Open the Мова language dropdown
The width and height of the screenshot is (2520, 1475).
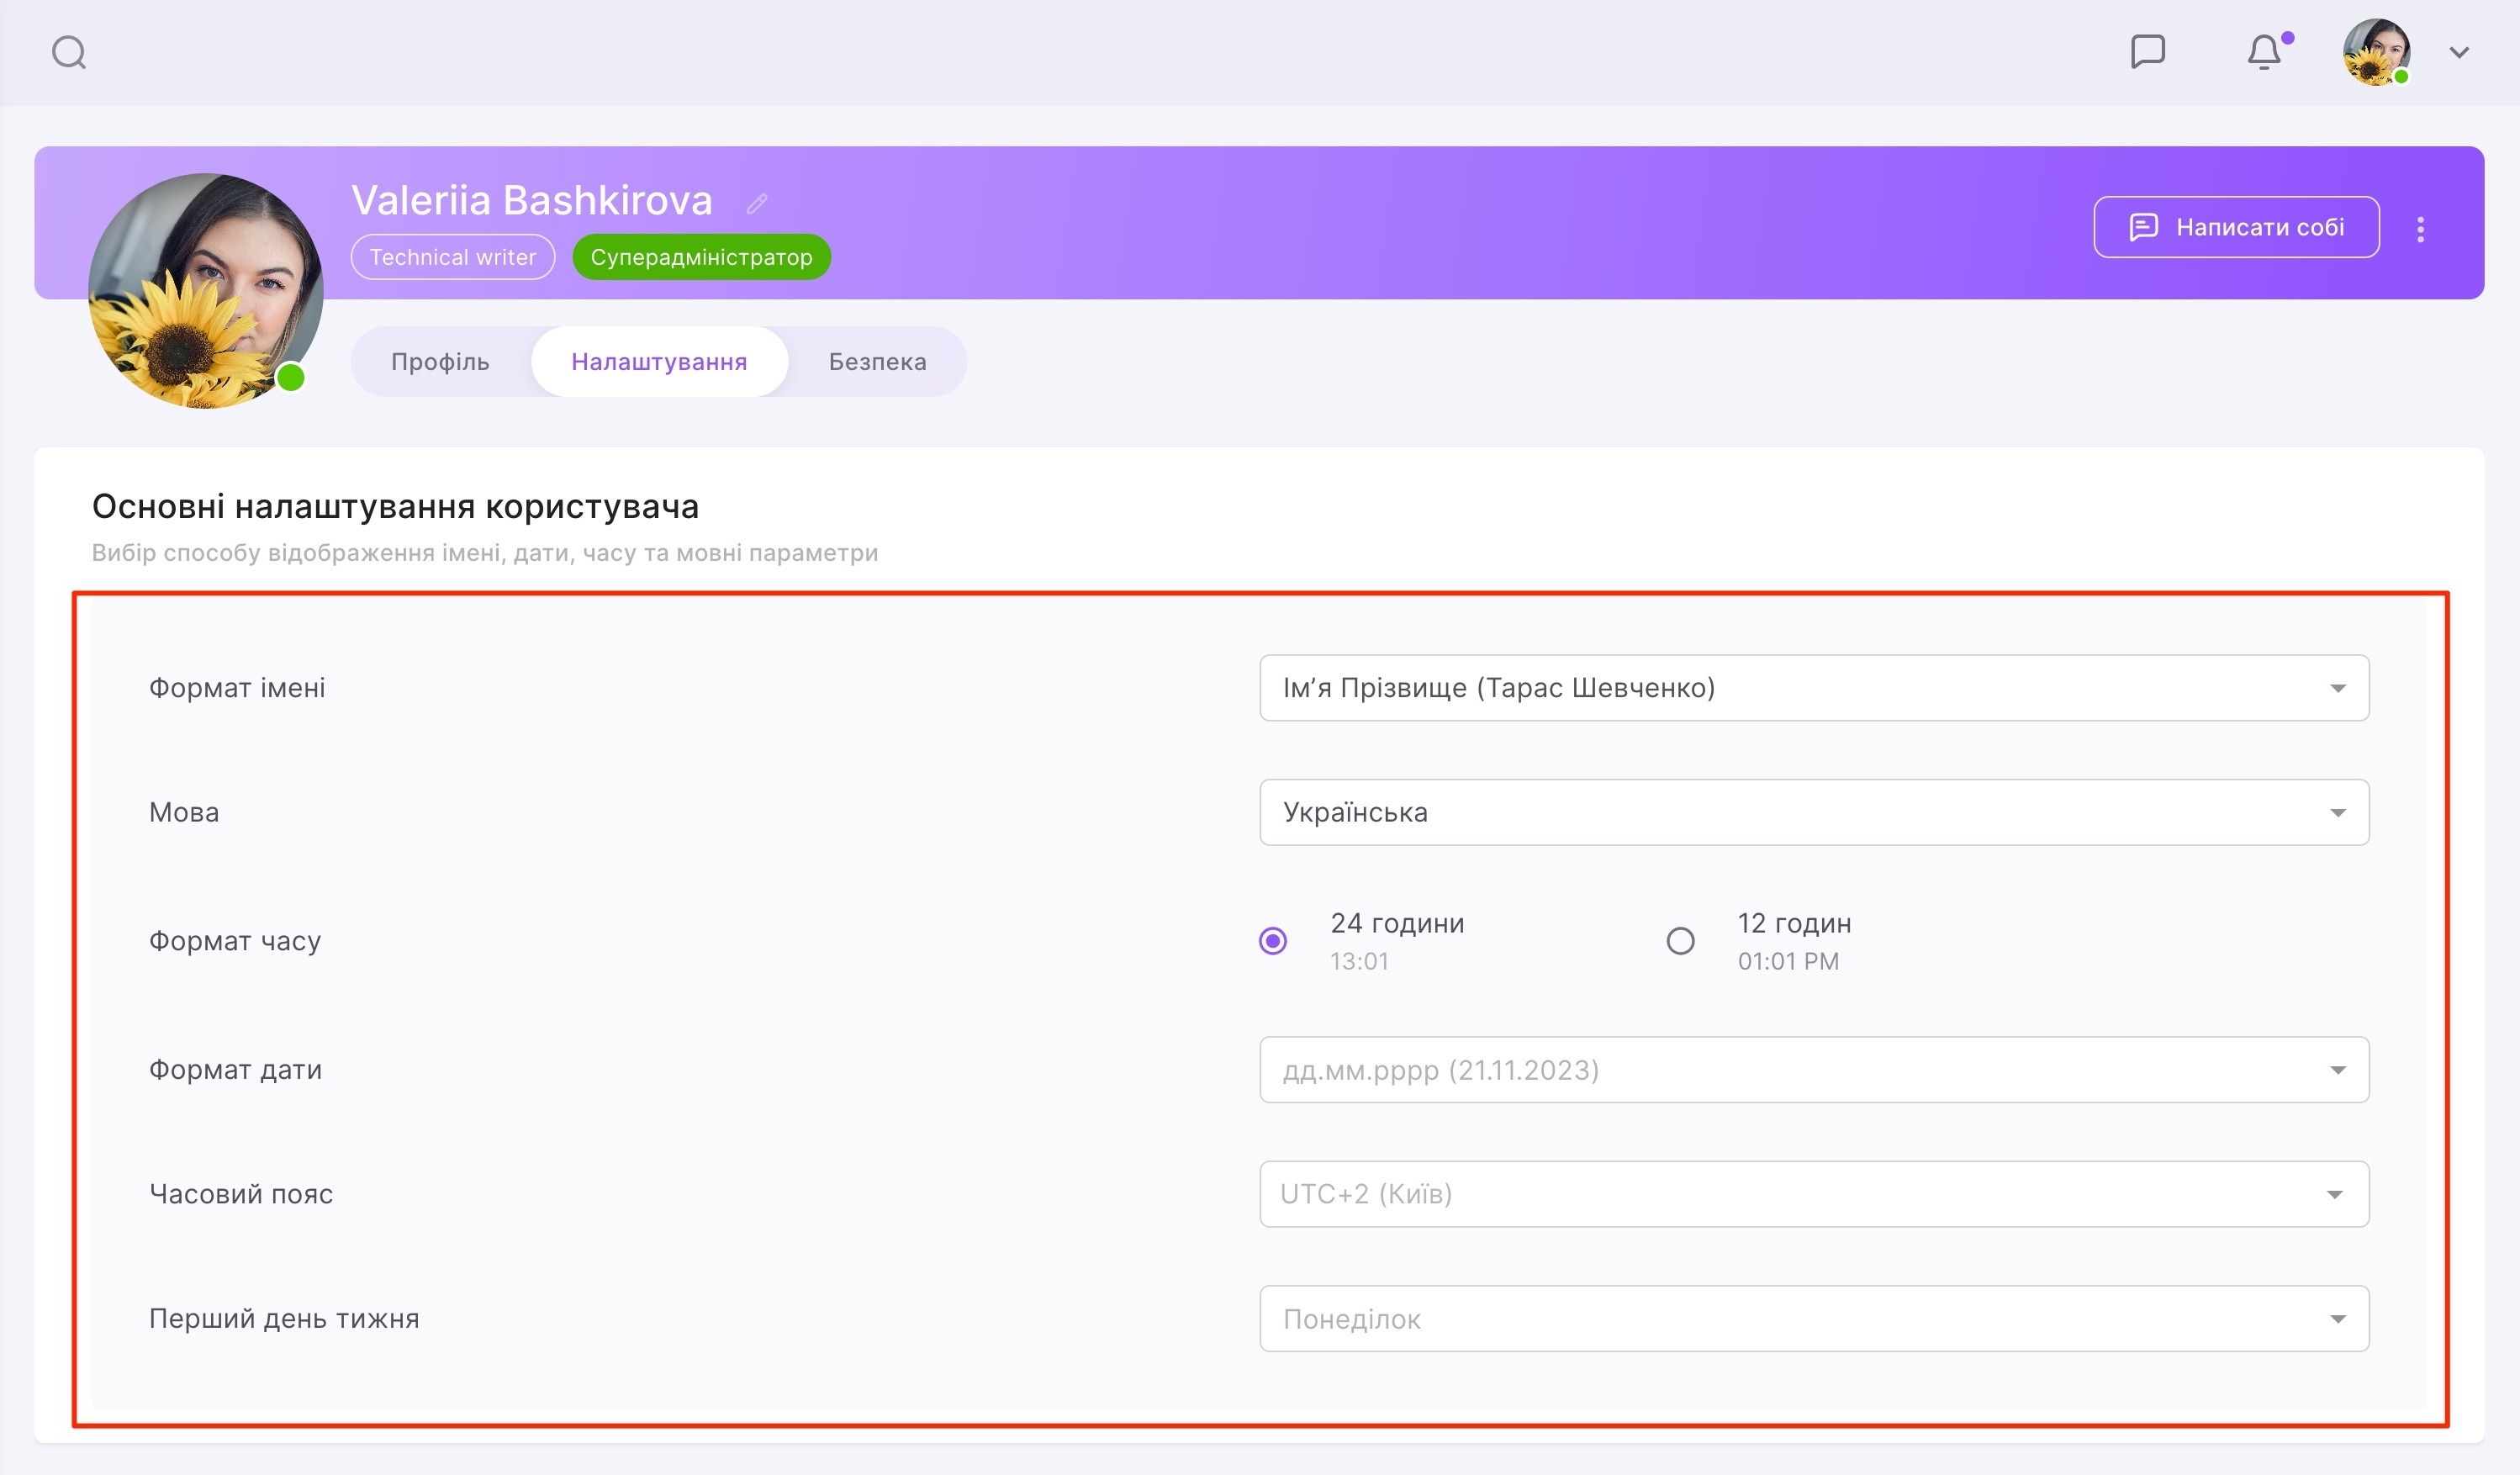tap(1813, 812)
